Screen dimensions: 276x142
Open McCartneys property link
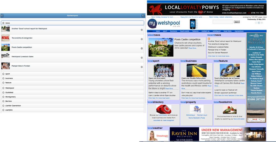(190, 115)
